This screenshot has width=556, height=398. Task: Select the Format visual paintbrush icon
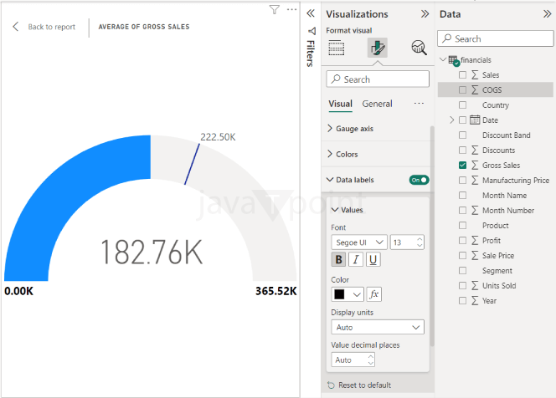click(x=378, y=48)
